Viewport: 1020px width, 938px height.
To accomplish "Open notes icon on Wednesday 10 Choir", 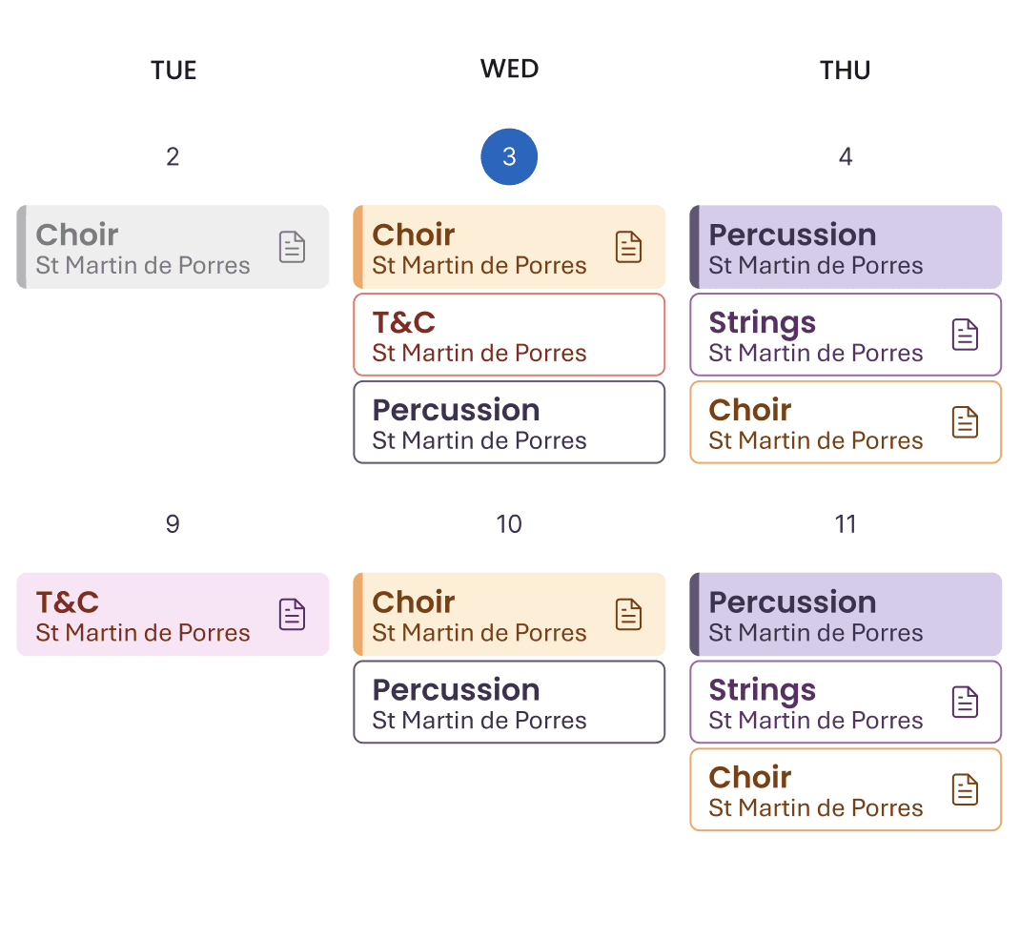I will [628, 614].
